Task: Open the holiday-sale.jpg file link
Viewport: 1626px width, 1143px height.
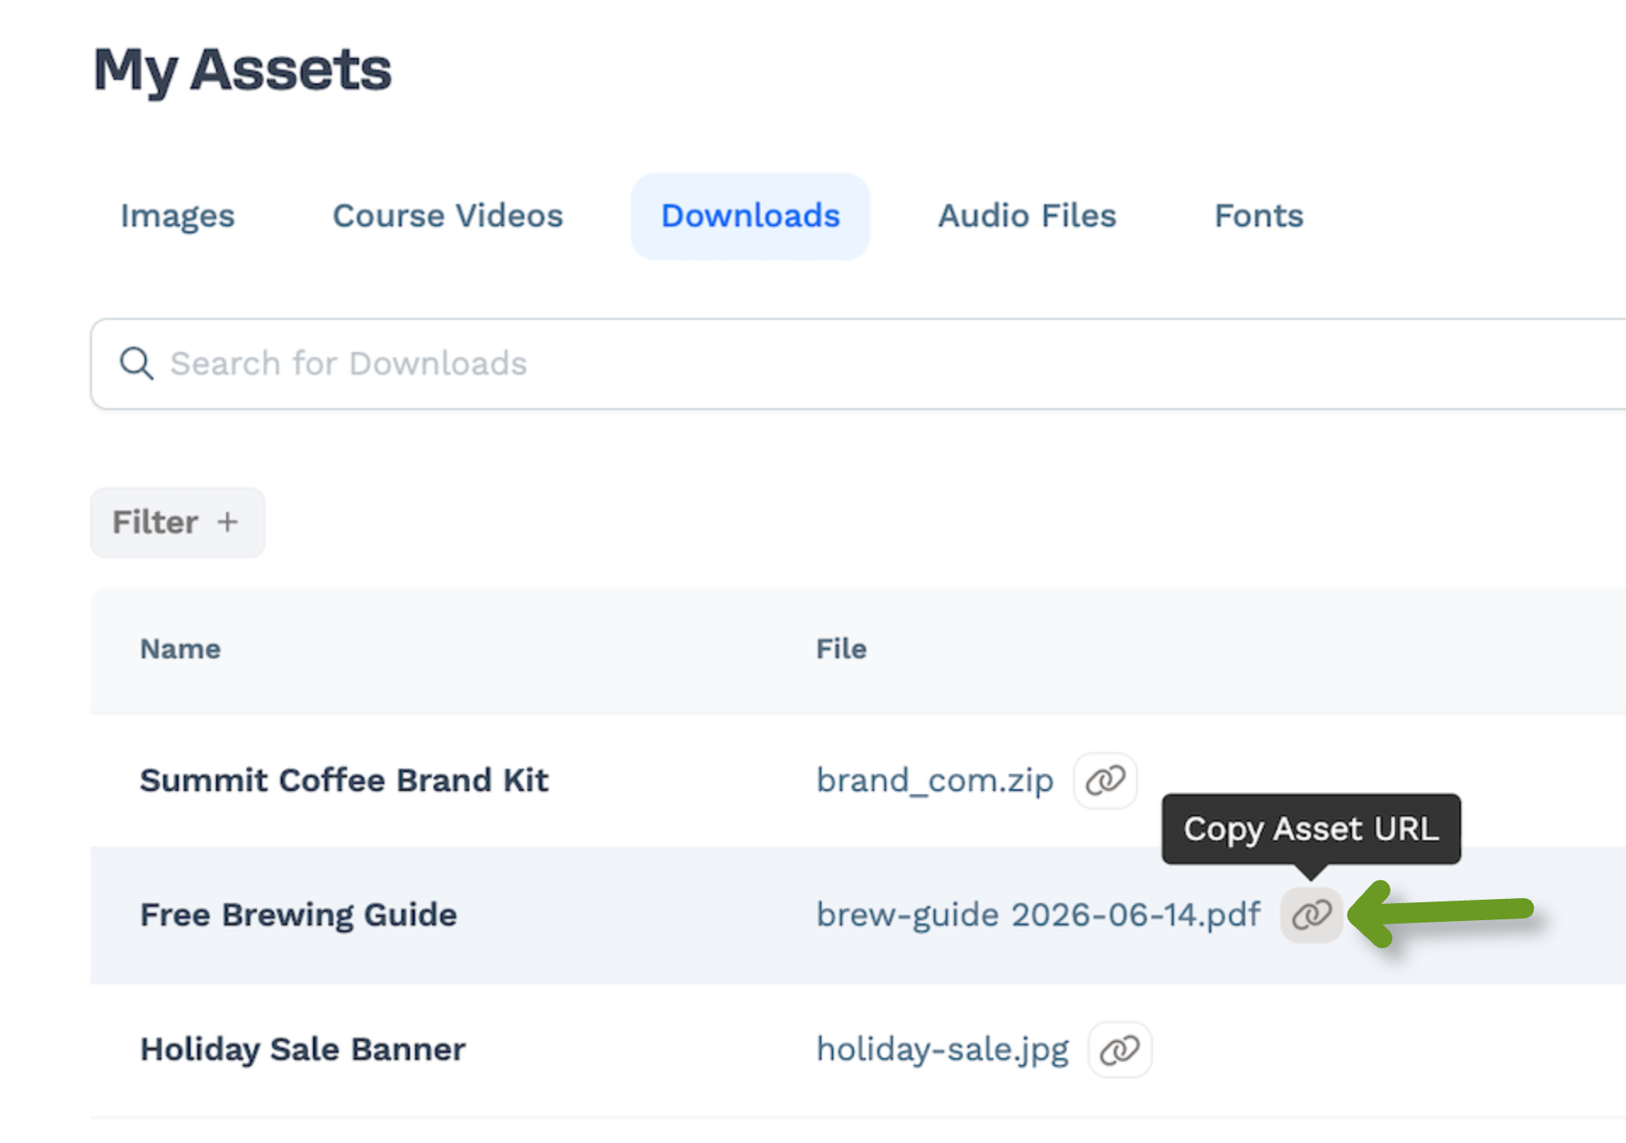Action: (942, 1049)
